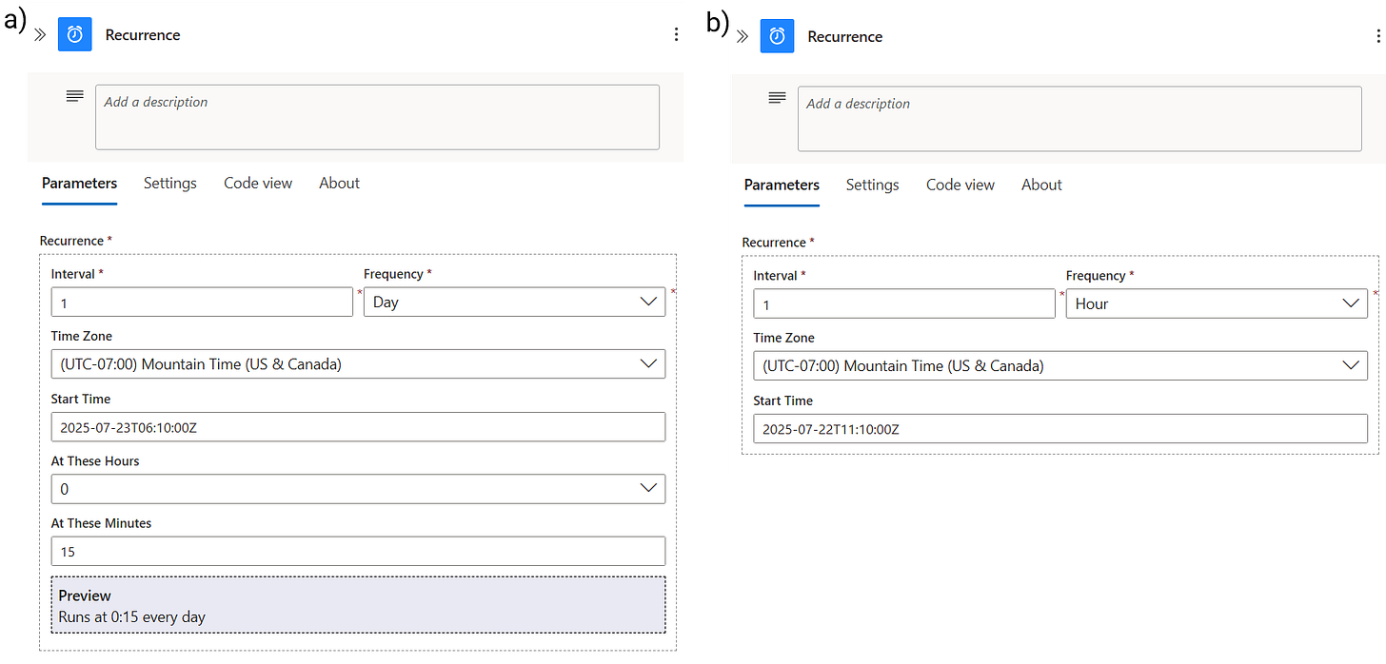Click the description box in panel b
Viewport: 1386px width, 664px height.
[x=1079, y=119]
